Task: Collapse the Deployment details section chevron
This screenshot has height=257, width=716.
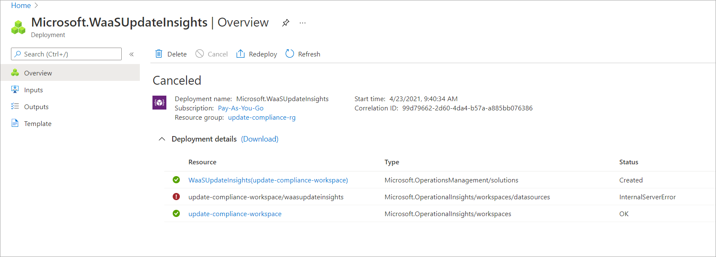Action: [x=162, y=139]
